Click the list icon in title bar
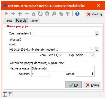Viewport: 106px width, 99px height. point(5,5)
